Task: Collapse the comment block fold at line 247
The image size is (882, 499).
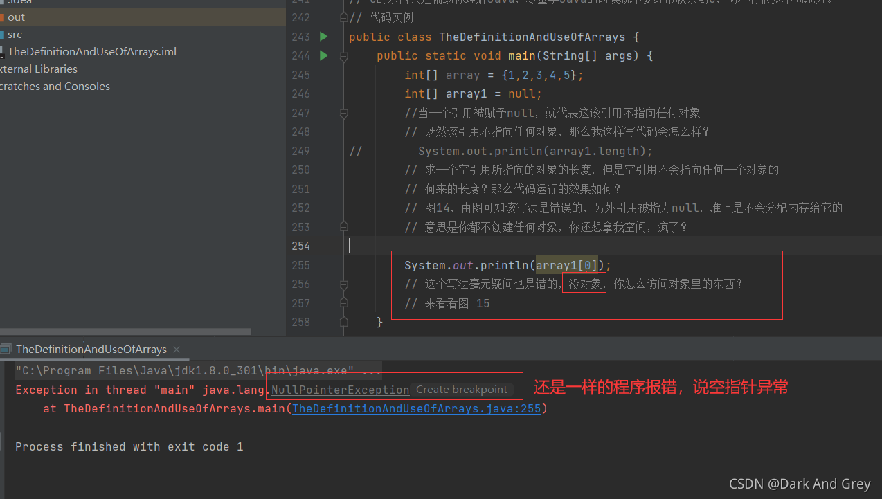Action: point(343,113)
